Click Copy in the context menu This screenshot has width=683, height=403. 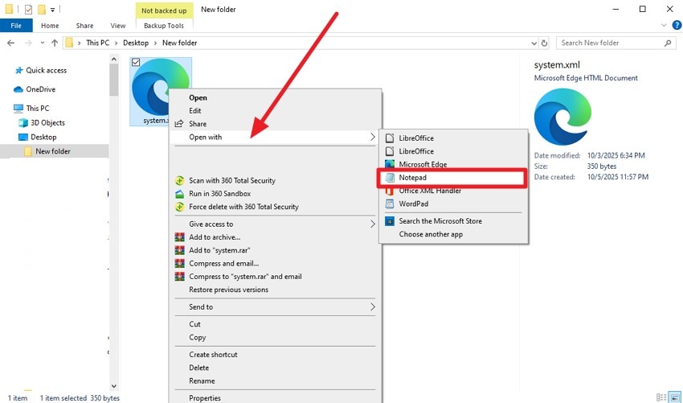[x=275, y=337]
